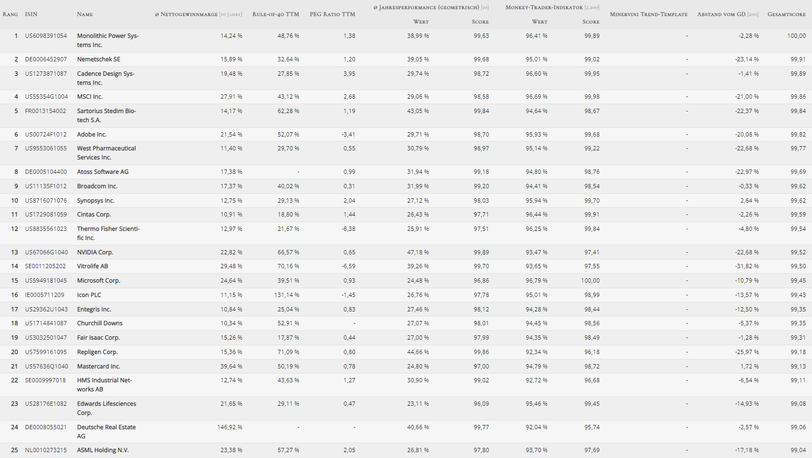Click Wert subheader under Monkey-Trader-Indikator
Image resolution: width=812 pixels, height=458 pixels.
click(x=540, y=22)
